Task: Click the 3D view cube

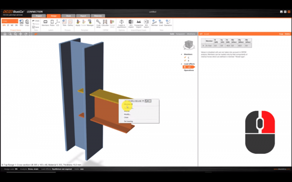Action: pyautogui.click(x=189, y=45)
